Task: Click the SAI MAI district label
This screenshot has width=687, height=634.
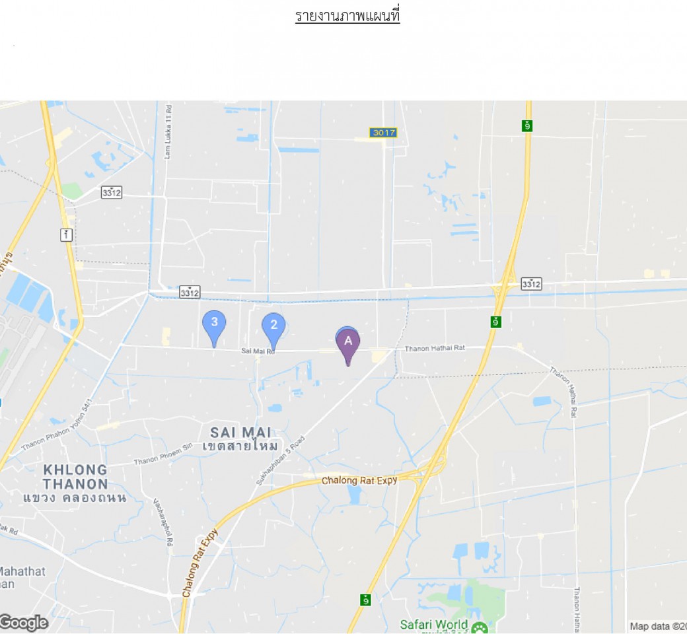Action: [240, 433]
